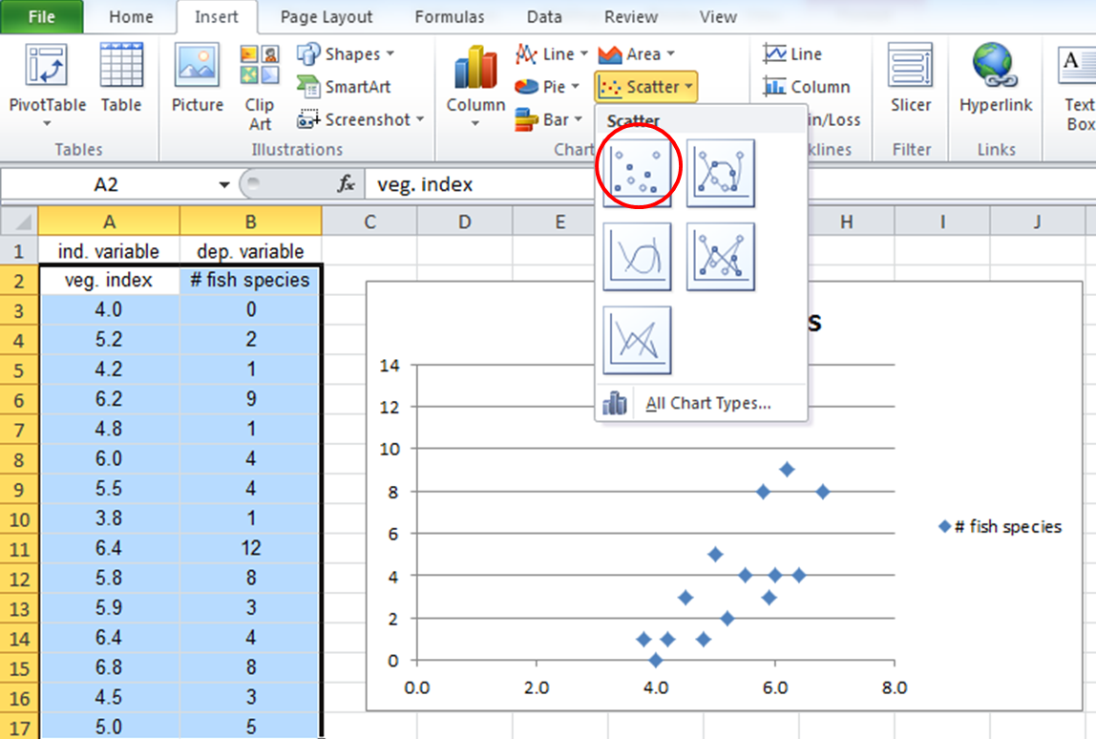
Task: Pick Scatter with Smooth Lines option
Action: [x=637, y=257]
